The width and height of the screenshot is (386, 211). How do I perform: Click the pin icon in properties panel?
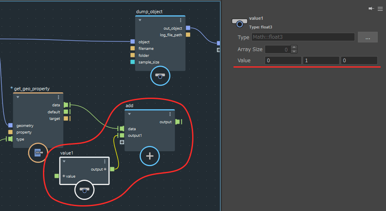click(x=371, y=8)
